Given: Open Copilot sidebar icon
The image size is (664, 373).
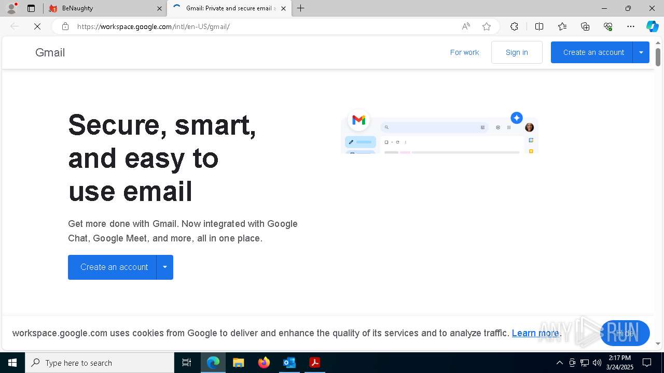Looking at the screenshot, I should coord(652,26).
